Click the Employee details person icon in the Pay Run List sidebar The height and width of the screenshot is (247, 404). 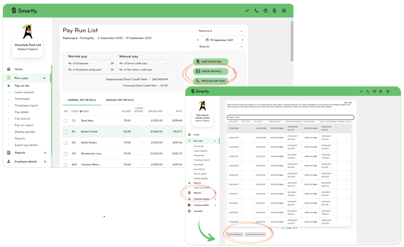tap(9, 162)
